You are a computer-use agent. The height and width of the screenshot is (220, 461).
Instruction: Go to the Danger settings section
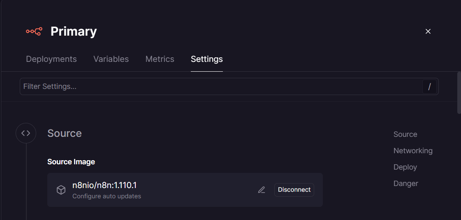coord(405,184)
